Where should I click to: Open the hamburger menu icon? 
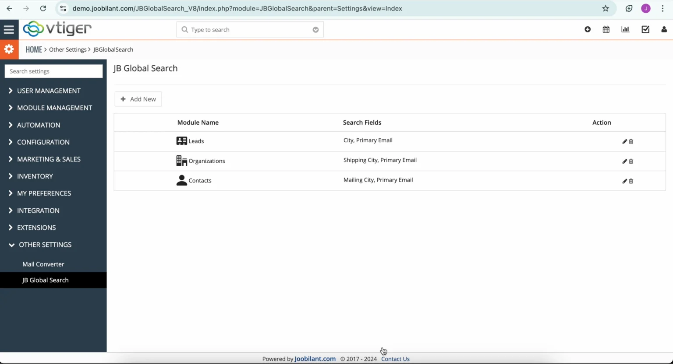tap(9, 29)
